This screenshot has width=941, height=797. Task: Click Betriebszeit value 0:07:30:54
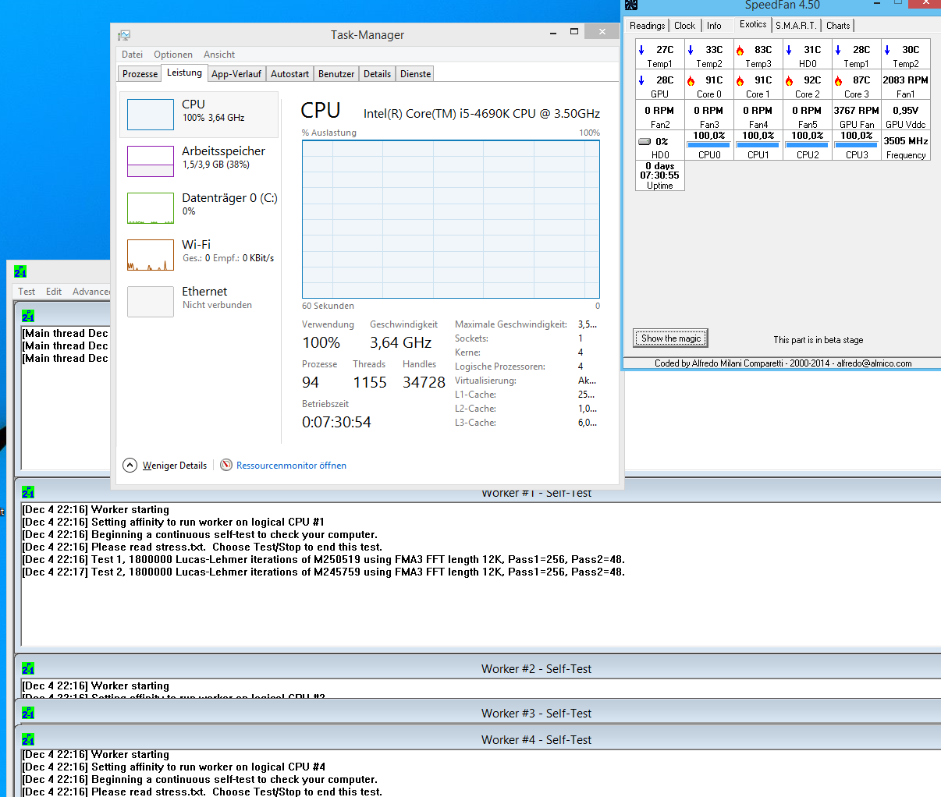point(336,422)
